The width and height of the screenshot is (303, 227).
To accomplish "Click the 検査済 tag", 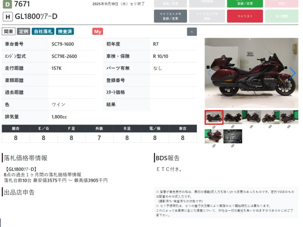I will (x=65, y=31).
